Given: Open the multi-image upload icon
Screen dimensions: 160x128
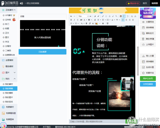Looking at the screenshot, I should click(97, 23).
